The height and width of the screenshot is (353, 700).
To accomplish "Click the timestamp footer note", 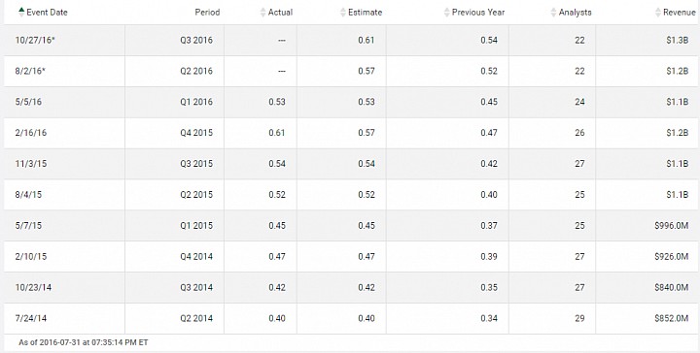I will click(x=84, y=342).
